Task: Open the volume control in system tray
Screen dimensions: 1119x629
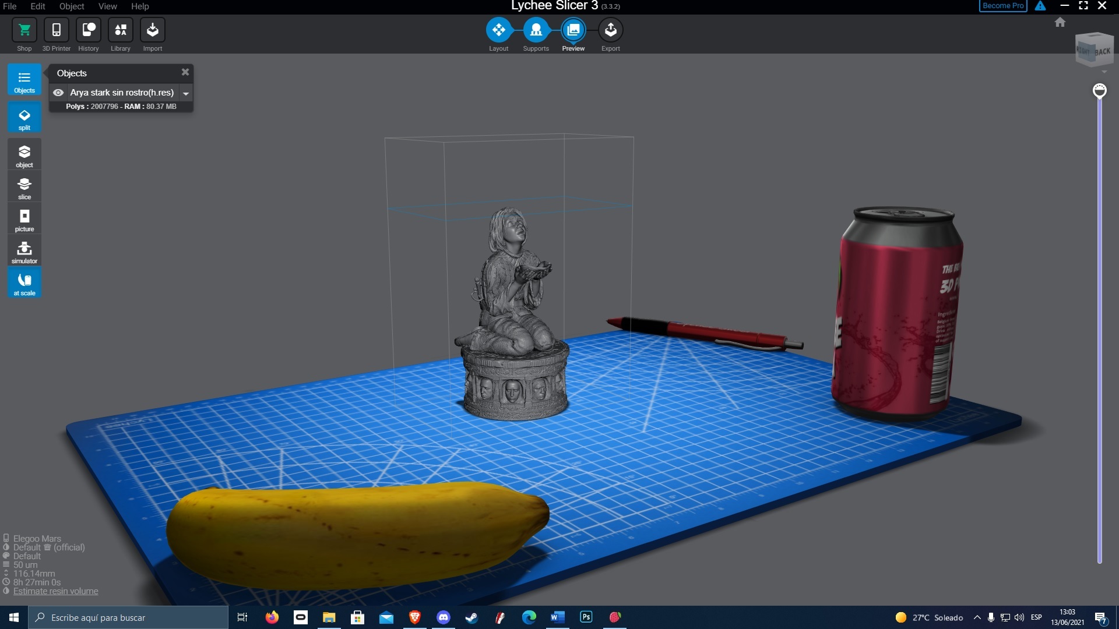Action: [x=1019, y=617]
